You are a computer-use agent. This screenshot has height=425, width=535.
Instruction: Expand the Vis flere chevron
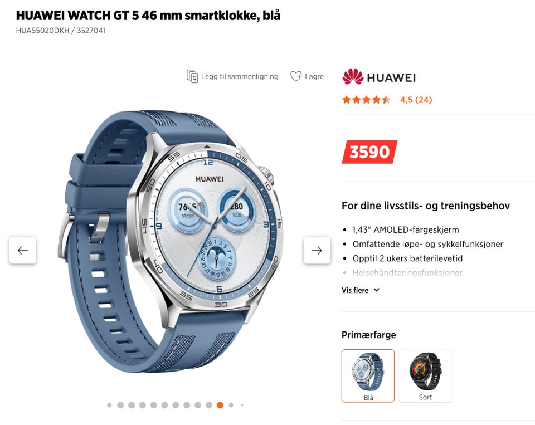[376, 290]
